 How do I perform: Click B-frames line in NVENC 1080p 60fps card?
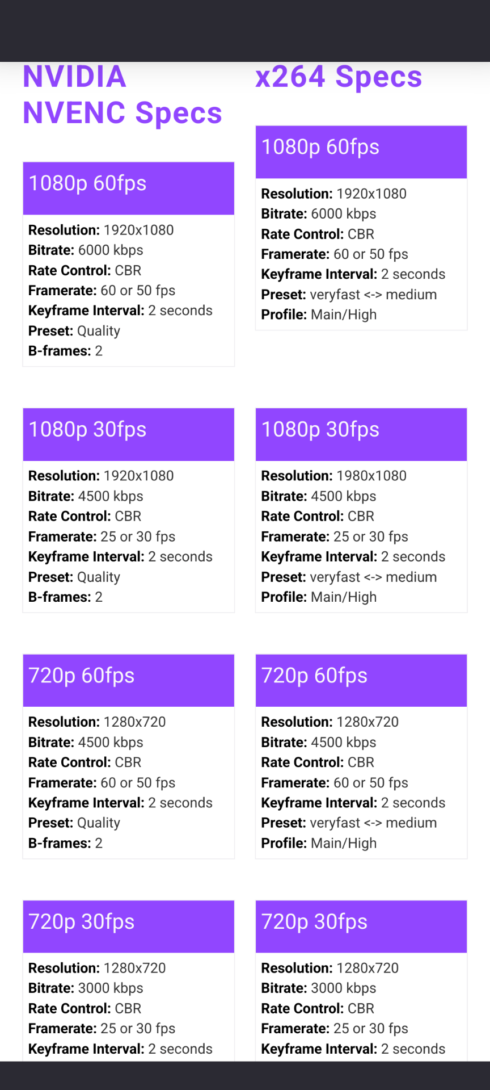pyautogui.click(x=65, y=351)
